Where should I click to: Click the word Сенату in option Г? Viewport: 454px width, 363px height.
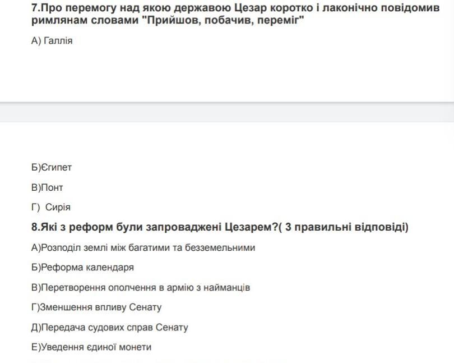pyautogui.click(x=145, y=307)
